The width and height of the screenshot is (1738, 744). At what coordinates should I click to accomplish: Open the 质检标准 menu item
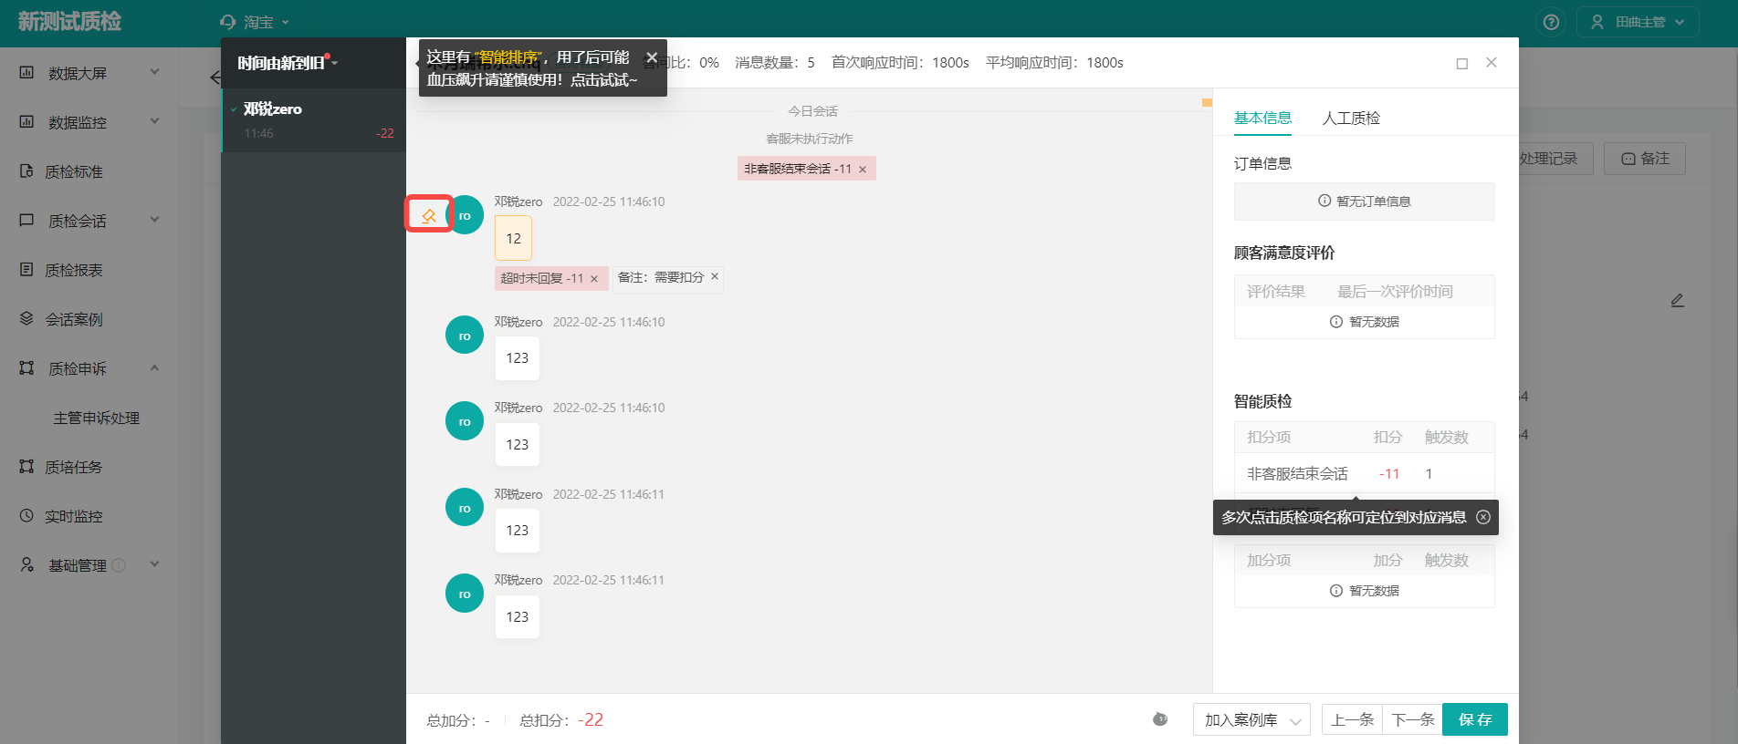pyautogui.click(x=74, y=171)
